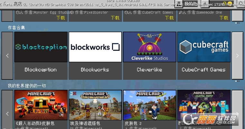Click the Blockworks name label
Screen dimensions: 245x129
(95, 69)
